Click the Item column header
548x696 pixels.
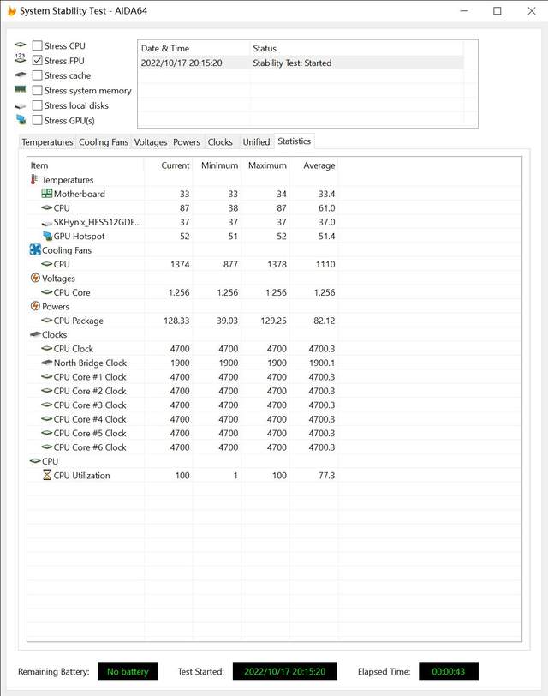(x=85, y=165)
